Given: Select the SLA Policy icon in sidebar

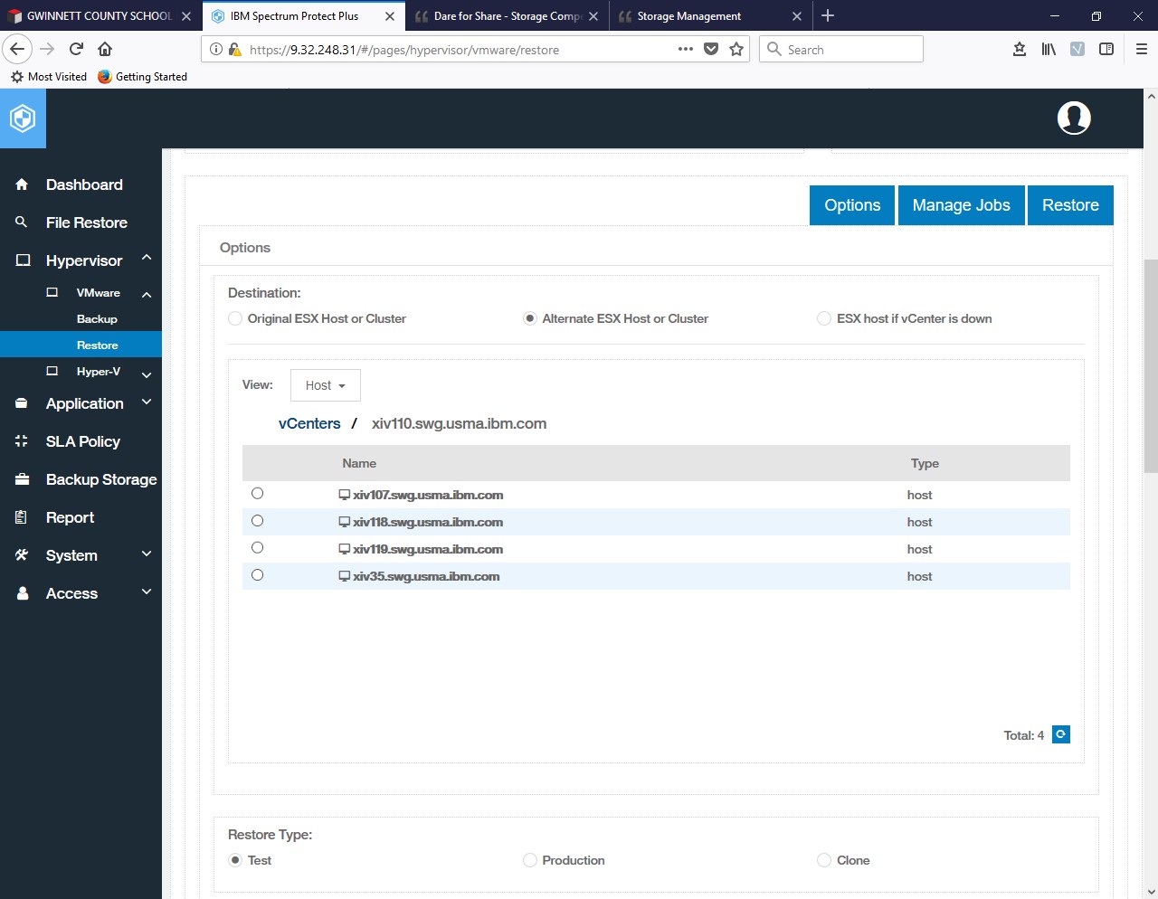Looking at the screenshot, I should (21, 440).
